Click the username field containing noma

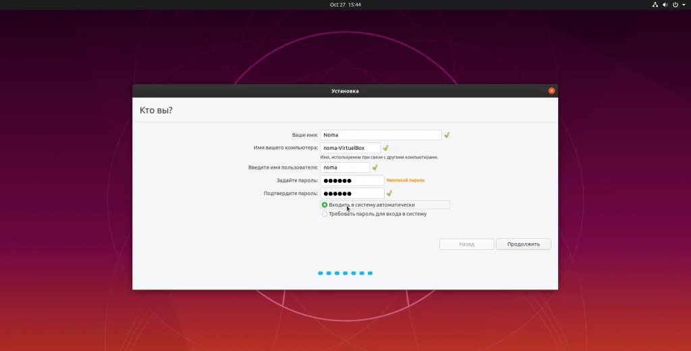point(345,167)
